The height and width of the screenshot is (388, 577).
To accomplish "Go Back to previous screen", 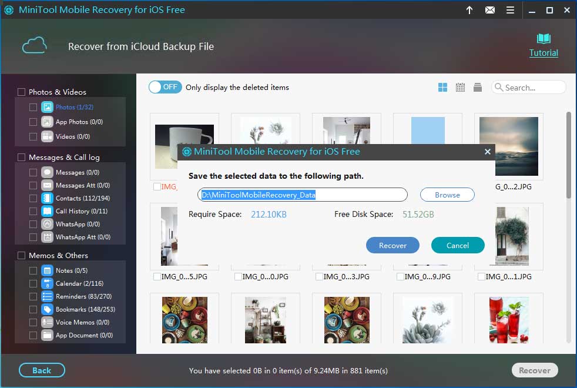I will [x=42, y=370].
